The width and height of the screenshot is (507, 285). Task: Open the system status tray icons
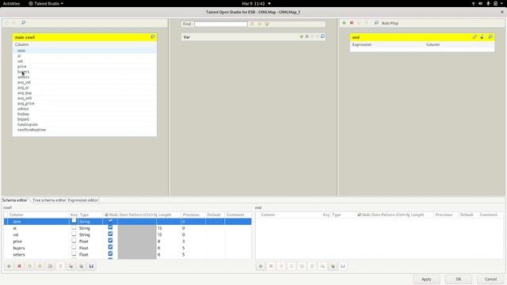pyautogui.click(x=488, y=3)
